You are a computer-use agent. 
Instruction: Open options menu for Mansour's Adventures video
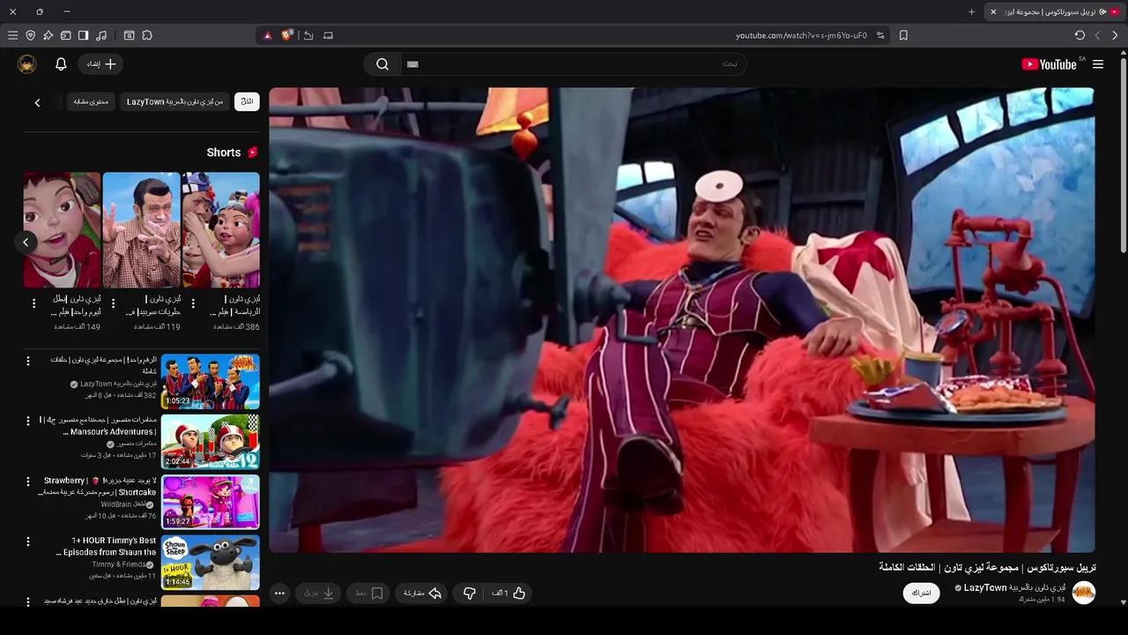tap(27, 421)
